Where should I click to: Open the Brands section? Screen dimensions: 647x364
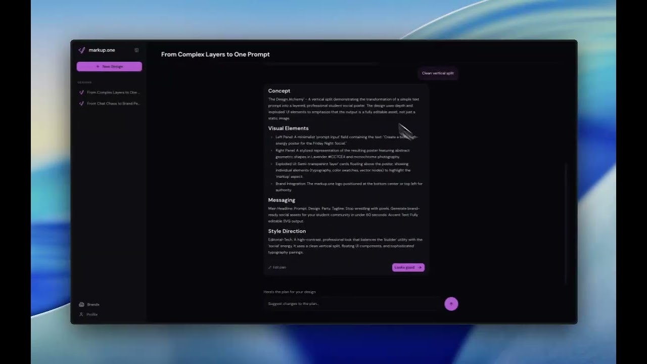89,304
